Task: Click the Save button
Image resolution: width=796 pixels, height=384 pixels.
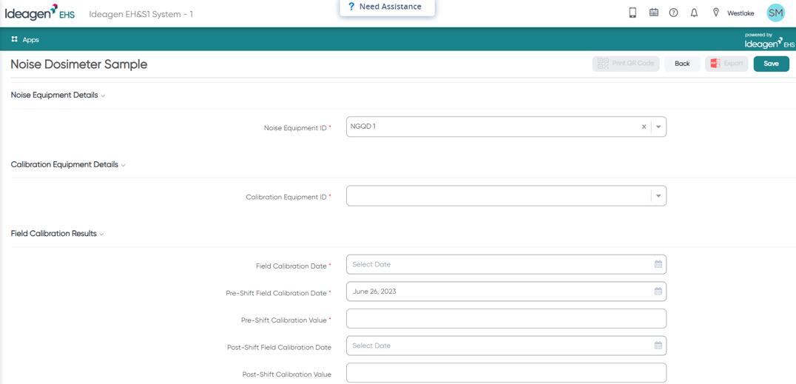Action: [x=771, y=64]
